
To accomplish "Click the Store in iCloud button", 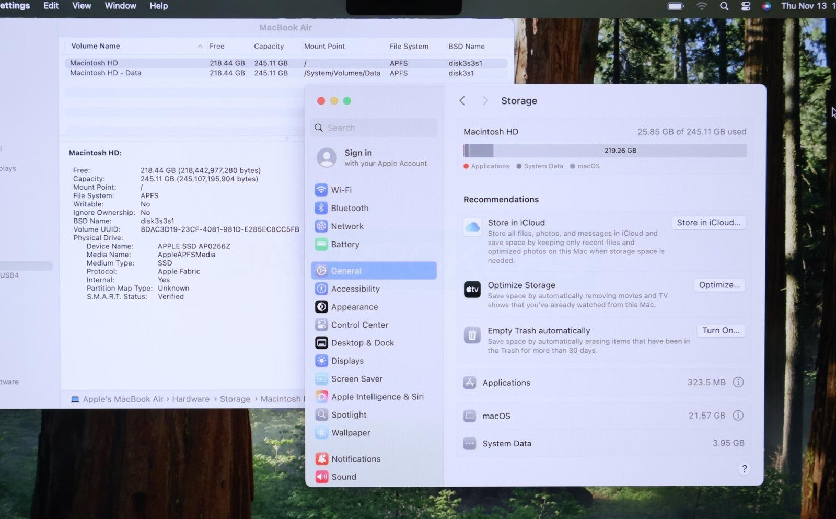I will click(708, 223).
